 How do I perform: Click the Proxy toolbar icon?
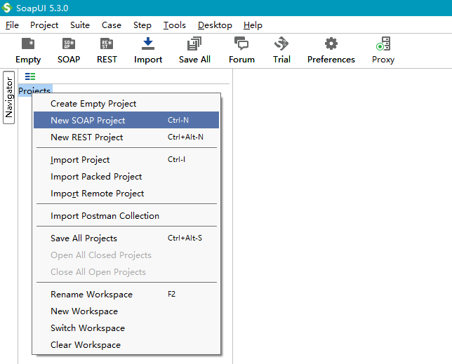click(383, 43)
